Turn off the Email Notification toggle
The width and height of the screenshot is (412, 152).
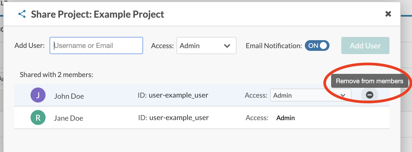[317, 46]
